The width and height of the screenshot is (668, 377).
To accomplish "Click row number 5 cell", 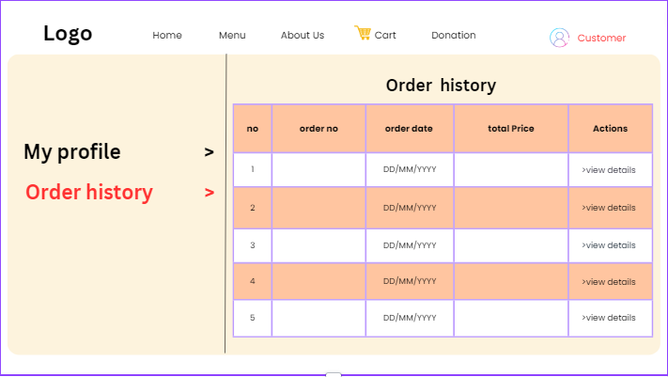I will tap(253, 318).
